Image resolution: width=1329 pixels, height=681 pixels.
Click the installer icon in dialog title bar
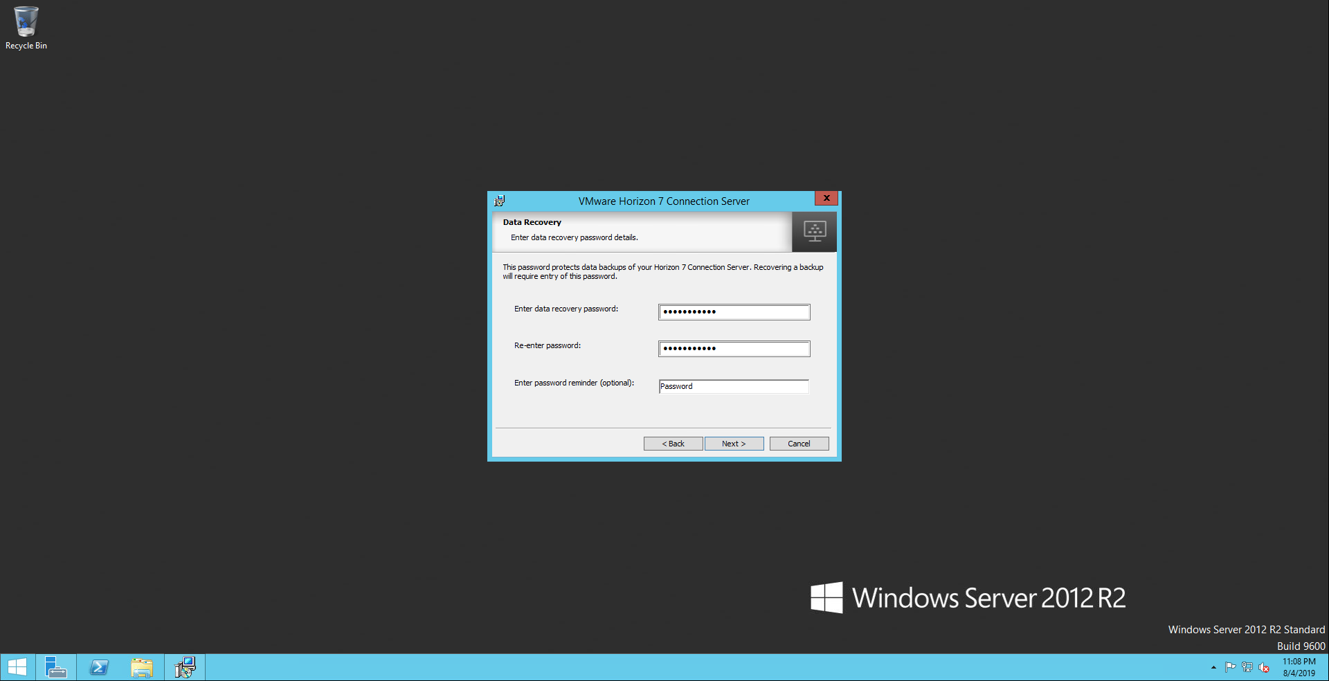(x=500, y=201)
